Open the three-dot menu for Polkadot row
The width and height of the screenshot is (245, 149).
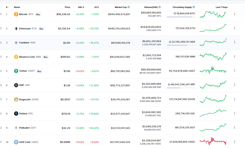click(235, 128)
